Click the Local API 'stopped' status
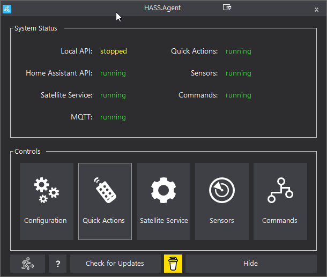327x277 pixels. [114, 51]
